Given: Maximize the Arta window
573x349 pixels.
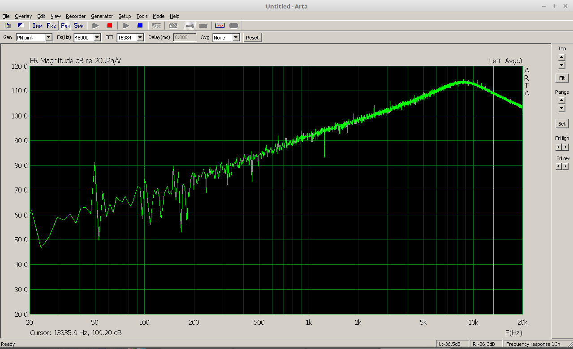Looking at the screenshot, I should pyautogui.click(x=555, y=6).
